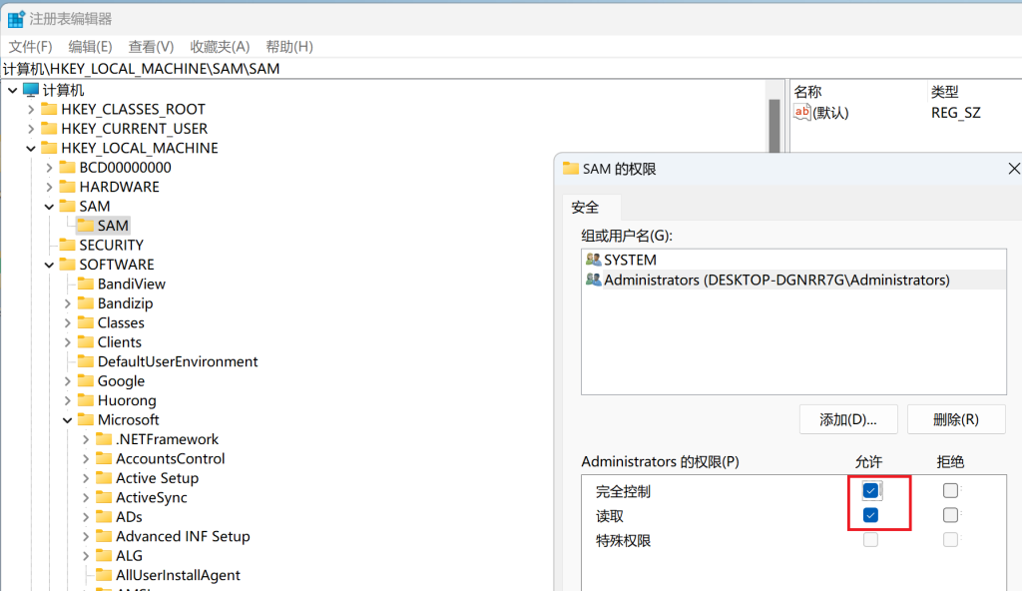
Task: Click the BandiView folder icon
Action: click(86, 284)
